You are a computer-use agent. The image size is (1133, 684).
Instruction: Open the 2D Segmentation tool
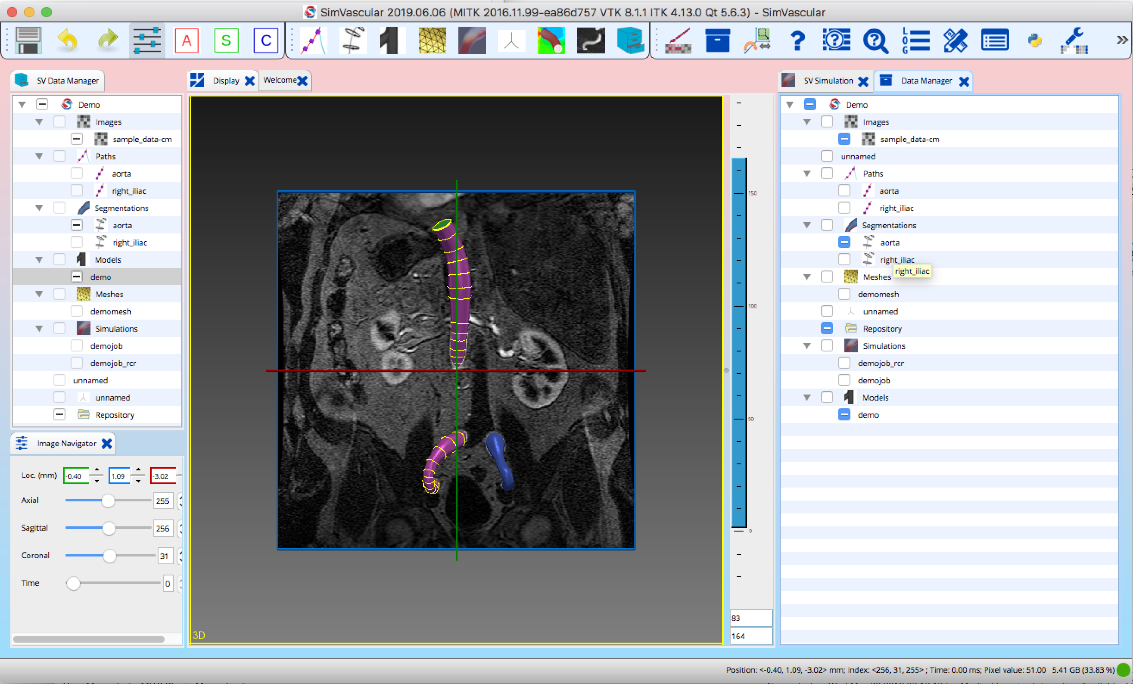[353, 40]
